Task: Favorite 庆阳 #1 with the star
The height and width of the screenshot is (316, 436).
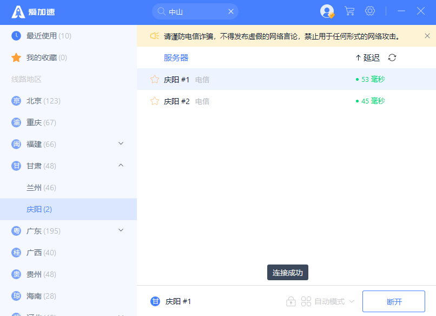Action: [x=155, y=80]
